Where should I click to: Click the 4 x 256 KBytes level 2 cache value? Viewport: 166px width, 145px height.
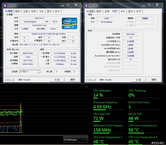click(x=60, y=61)
